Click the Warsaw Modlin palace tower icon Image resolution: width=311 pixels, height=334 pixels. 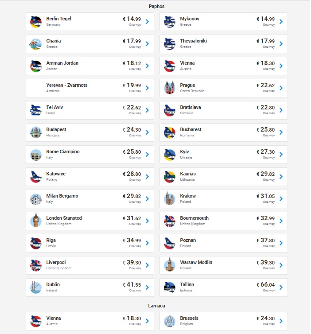pyautogui.click(x=170, y=264)
